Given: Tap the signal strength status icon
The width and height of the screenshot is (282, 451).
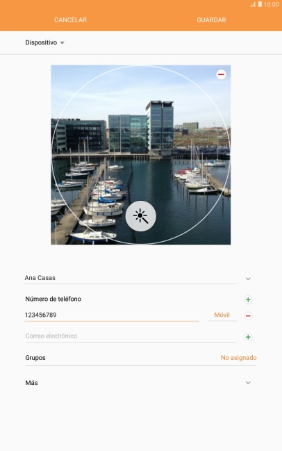Looking at the screenshot, I should [x=253, y=4].
